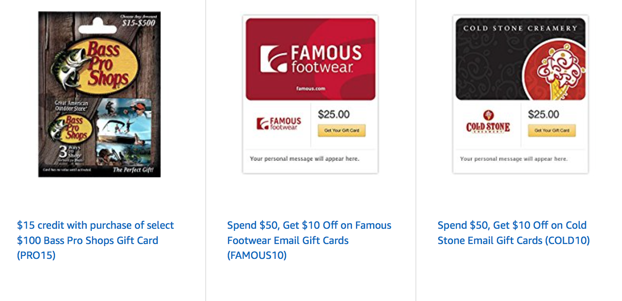Click the personal message text under Cold Stone
622x301 pixels.
514,159
